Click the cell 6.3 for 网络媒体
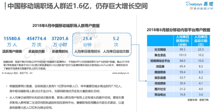 pyautogui.click(x=201, y=72)
